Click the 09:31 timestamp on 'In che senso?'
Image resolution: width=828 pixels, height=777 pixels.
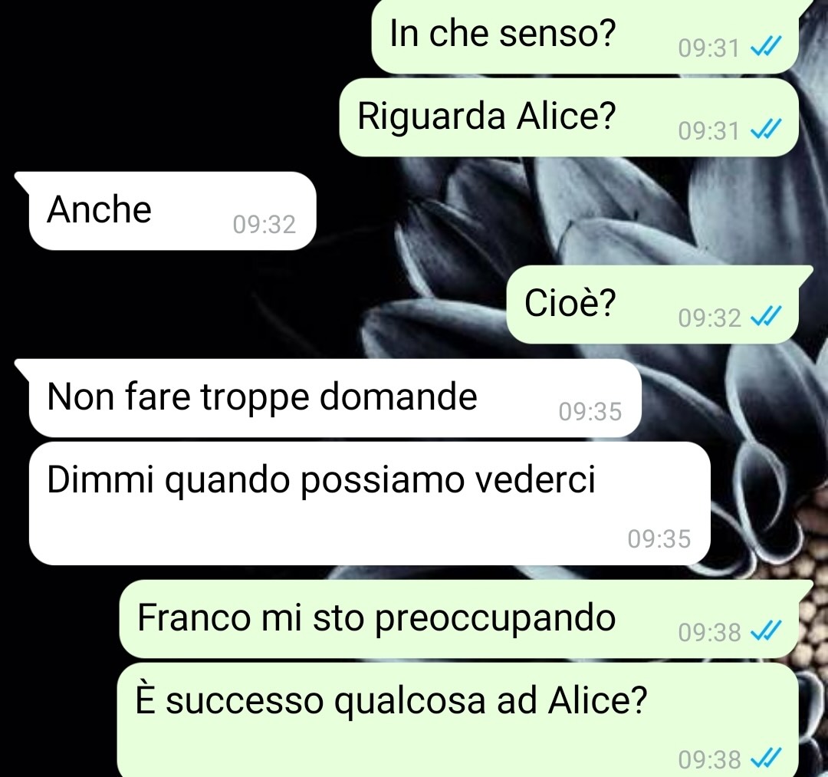pos(709,48)
